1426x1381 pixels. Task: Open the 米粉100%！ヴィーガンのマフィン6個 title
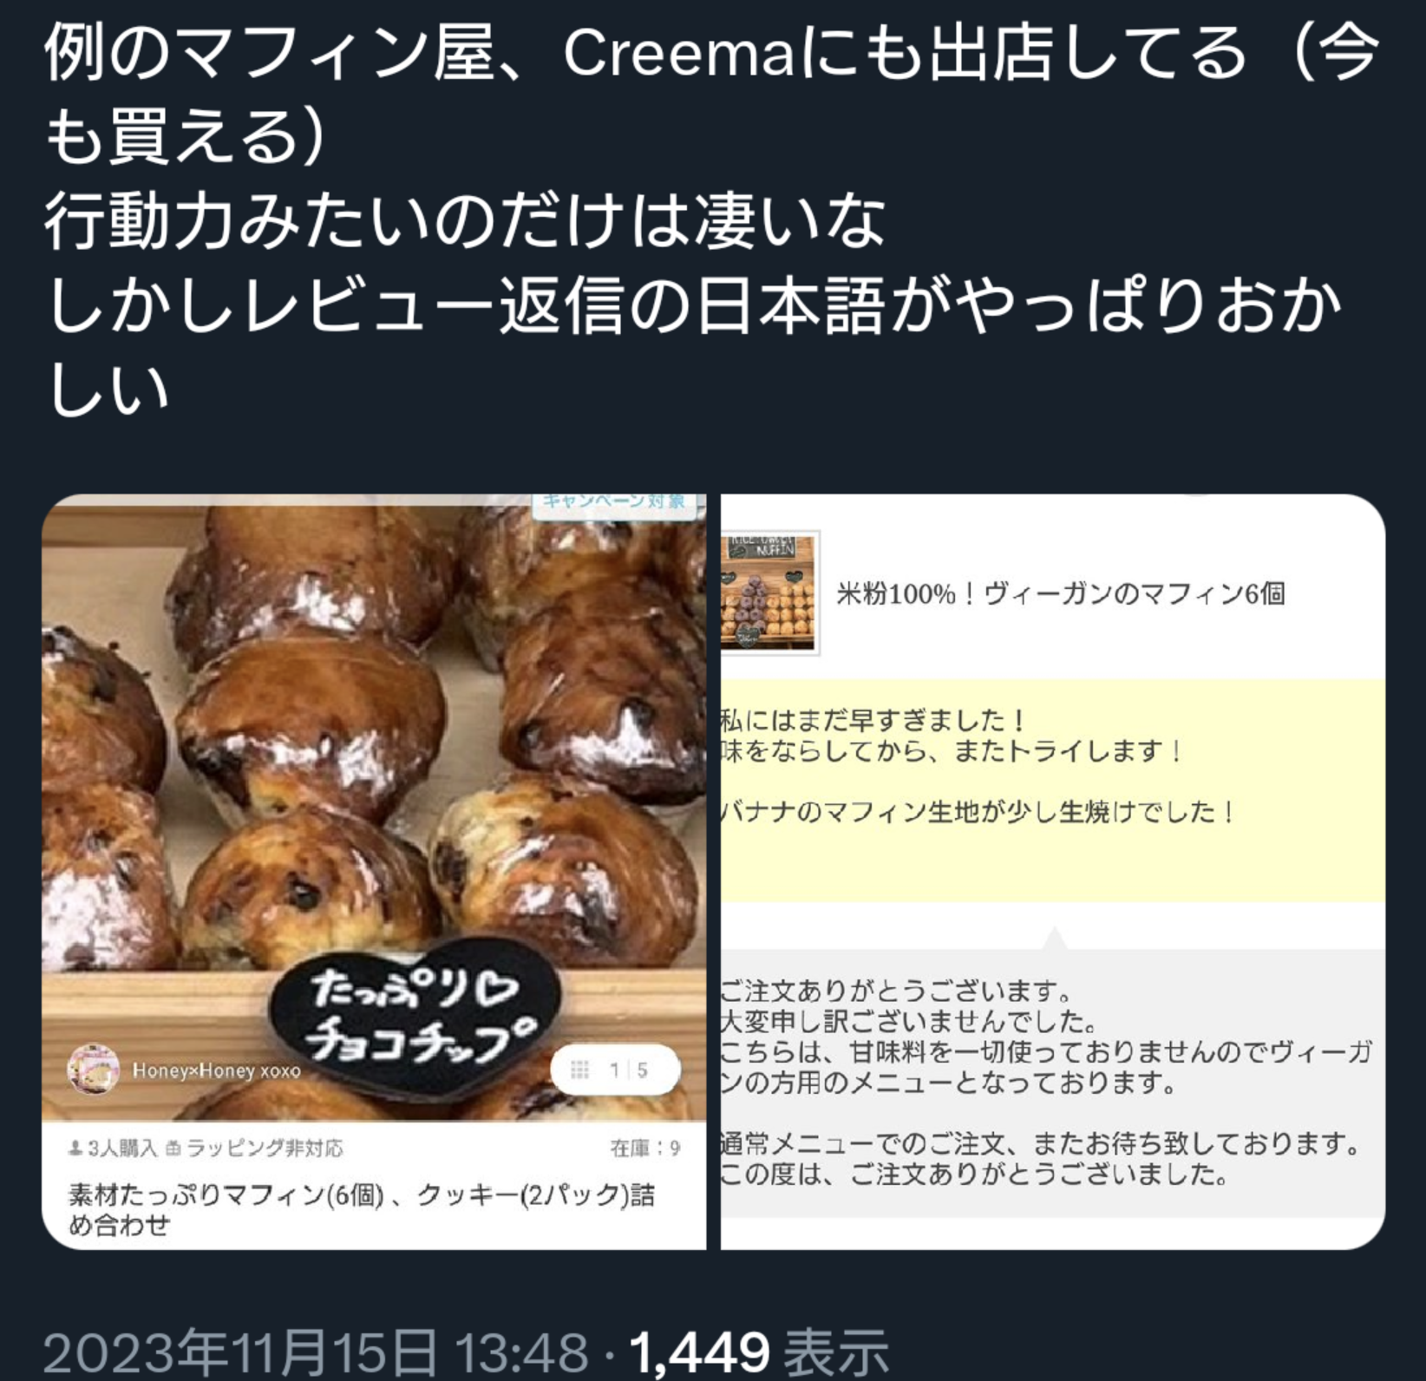pyautogui.click(x=1061, y=594)
